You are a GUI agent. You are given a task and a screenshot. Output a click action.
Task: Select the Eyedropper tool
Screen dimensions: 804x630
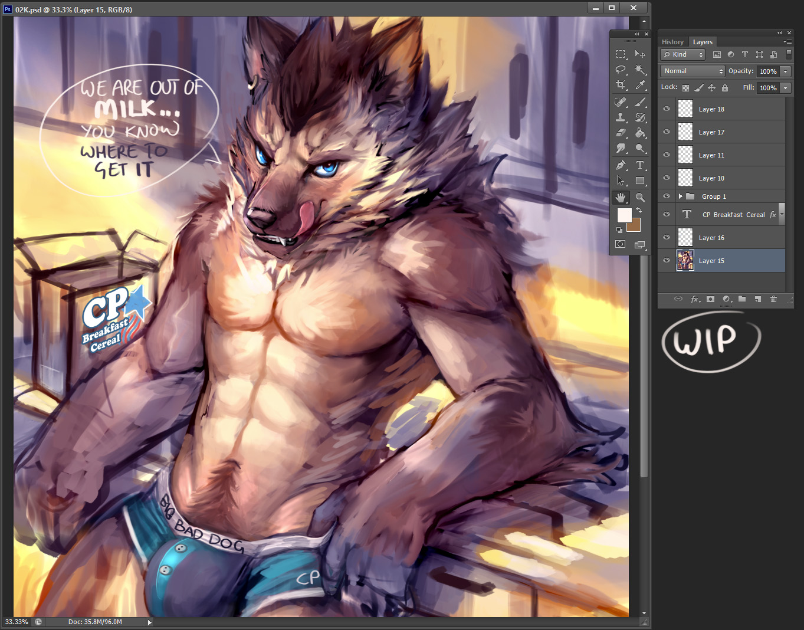[640, 85]
